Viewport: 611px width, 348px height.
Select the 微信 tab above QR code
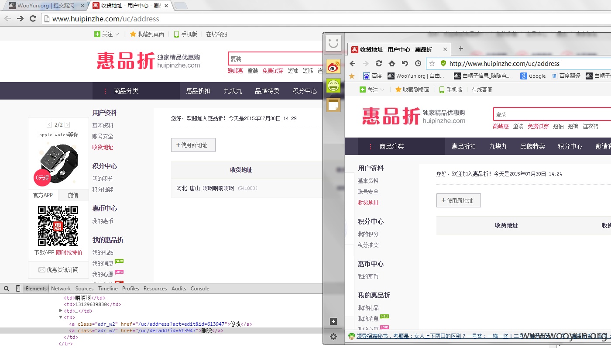[73, 195]
